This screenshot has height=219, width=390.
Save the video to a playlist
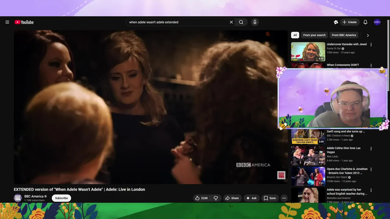(270, 198)
